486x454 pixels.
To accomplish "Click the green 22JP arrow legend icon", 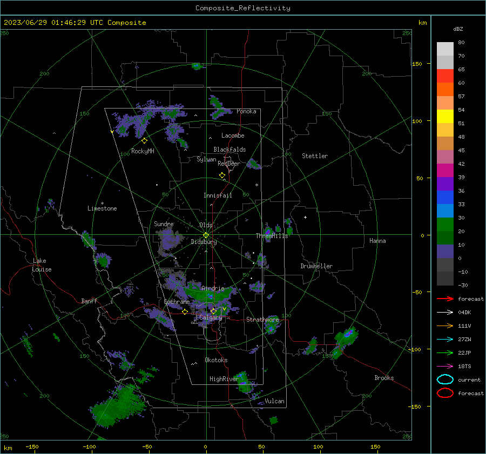I will pyautogui.click(x=445, y=353).
